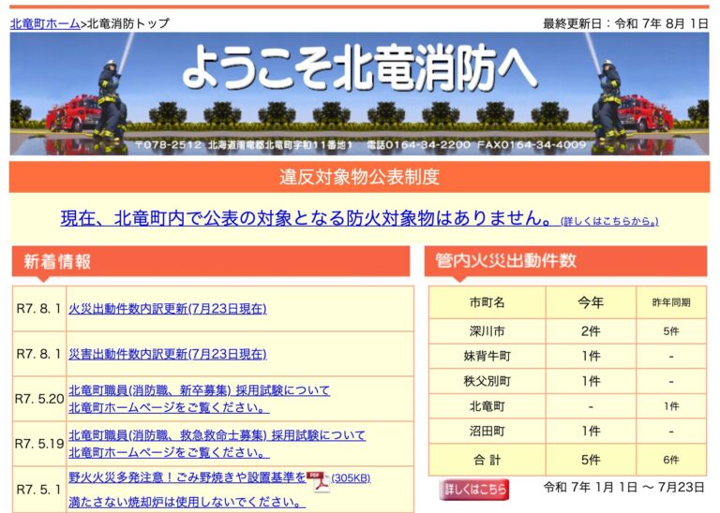Click the (305KB) file size link

(x=351, y=478)
